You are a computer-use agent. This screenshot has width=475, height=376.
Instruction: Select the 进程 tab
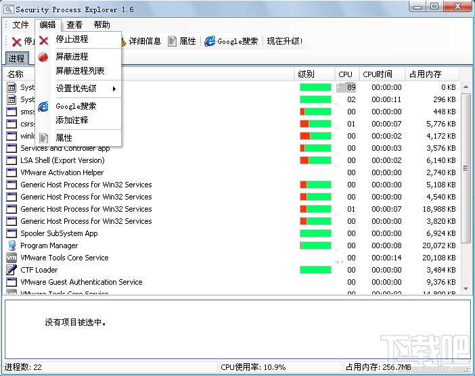tap(17, 58)
